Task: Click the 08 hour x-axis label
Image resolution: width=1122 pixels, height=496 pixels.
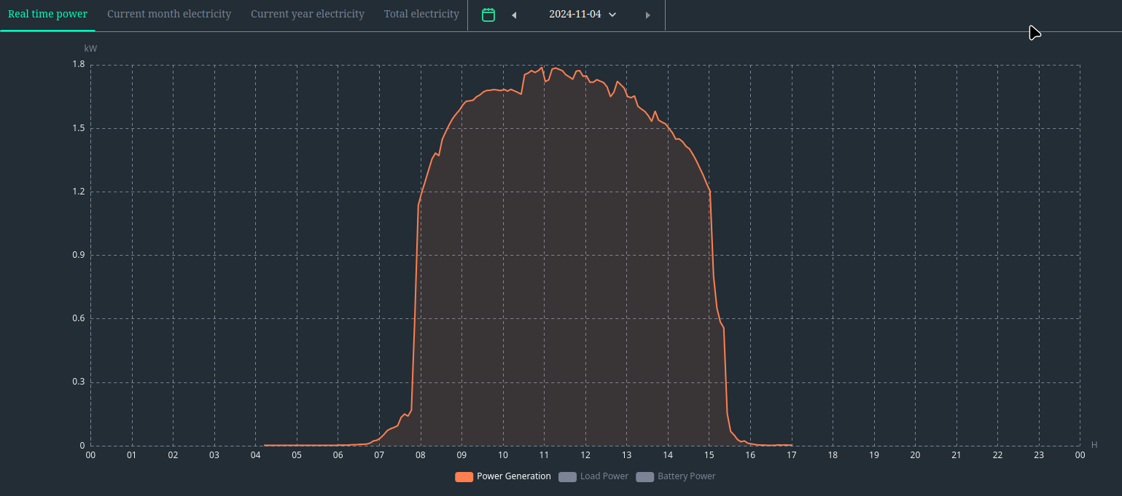Action: coord(420,455)
